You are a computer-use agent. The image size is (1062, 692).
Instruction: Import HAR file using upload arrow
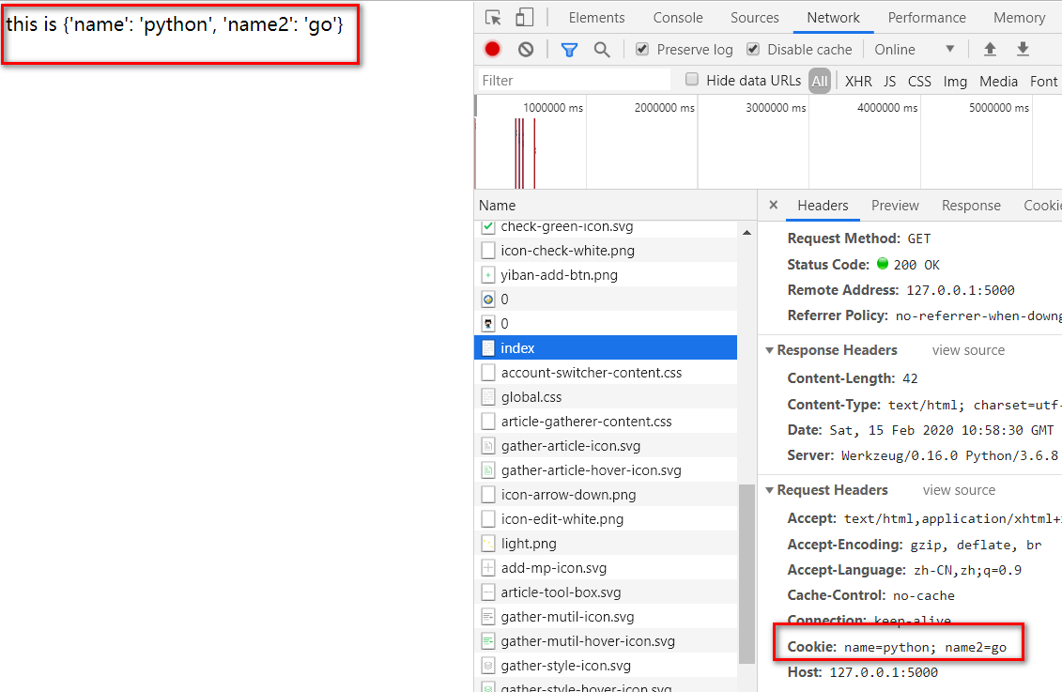click(990, 49)
